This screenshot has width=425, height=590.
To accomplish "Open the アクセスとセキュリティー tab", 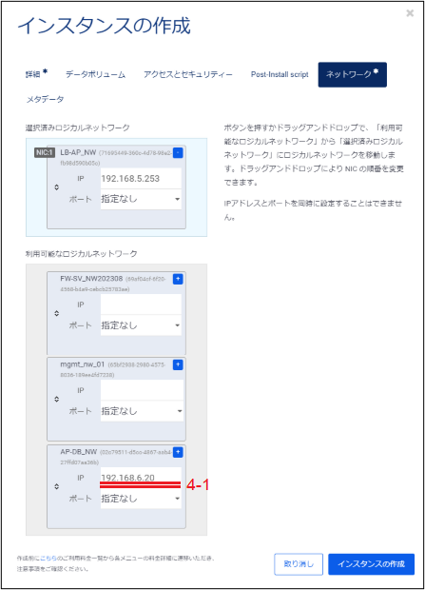I will [187, 74].
